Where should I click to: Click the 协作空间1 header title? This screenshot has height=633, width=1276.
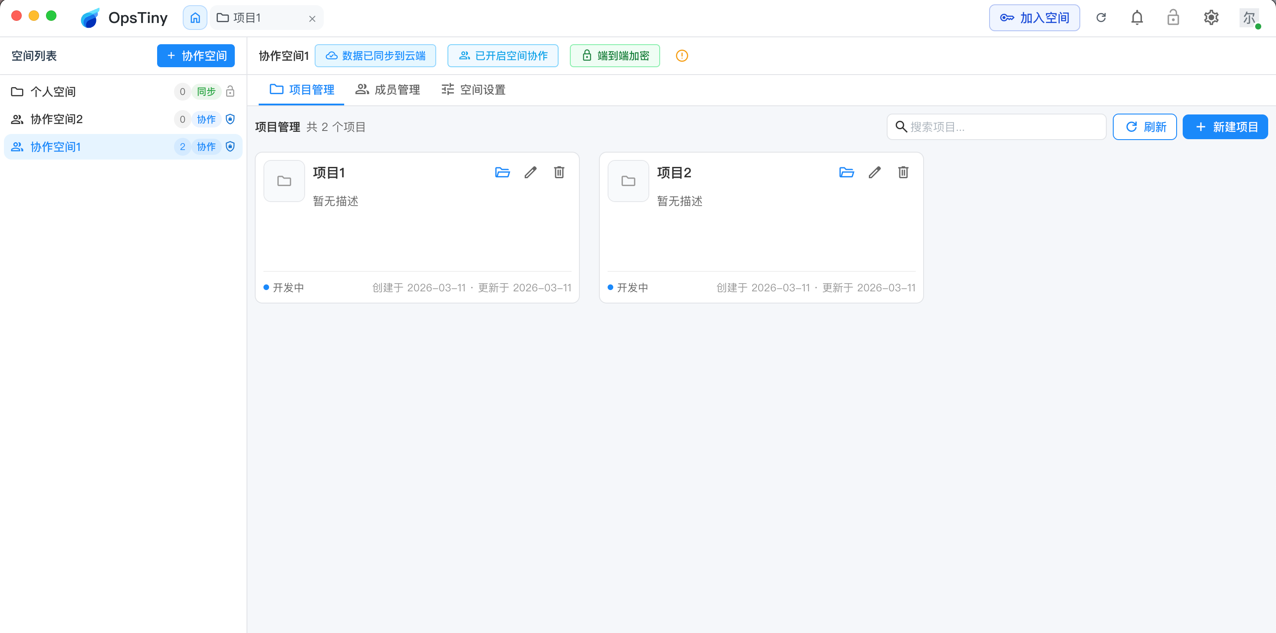(284, 56)
